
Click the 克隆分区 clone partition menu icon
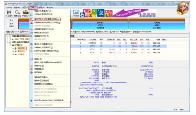click(x=31, y=66)
